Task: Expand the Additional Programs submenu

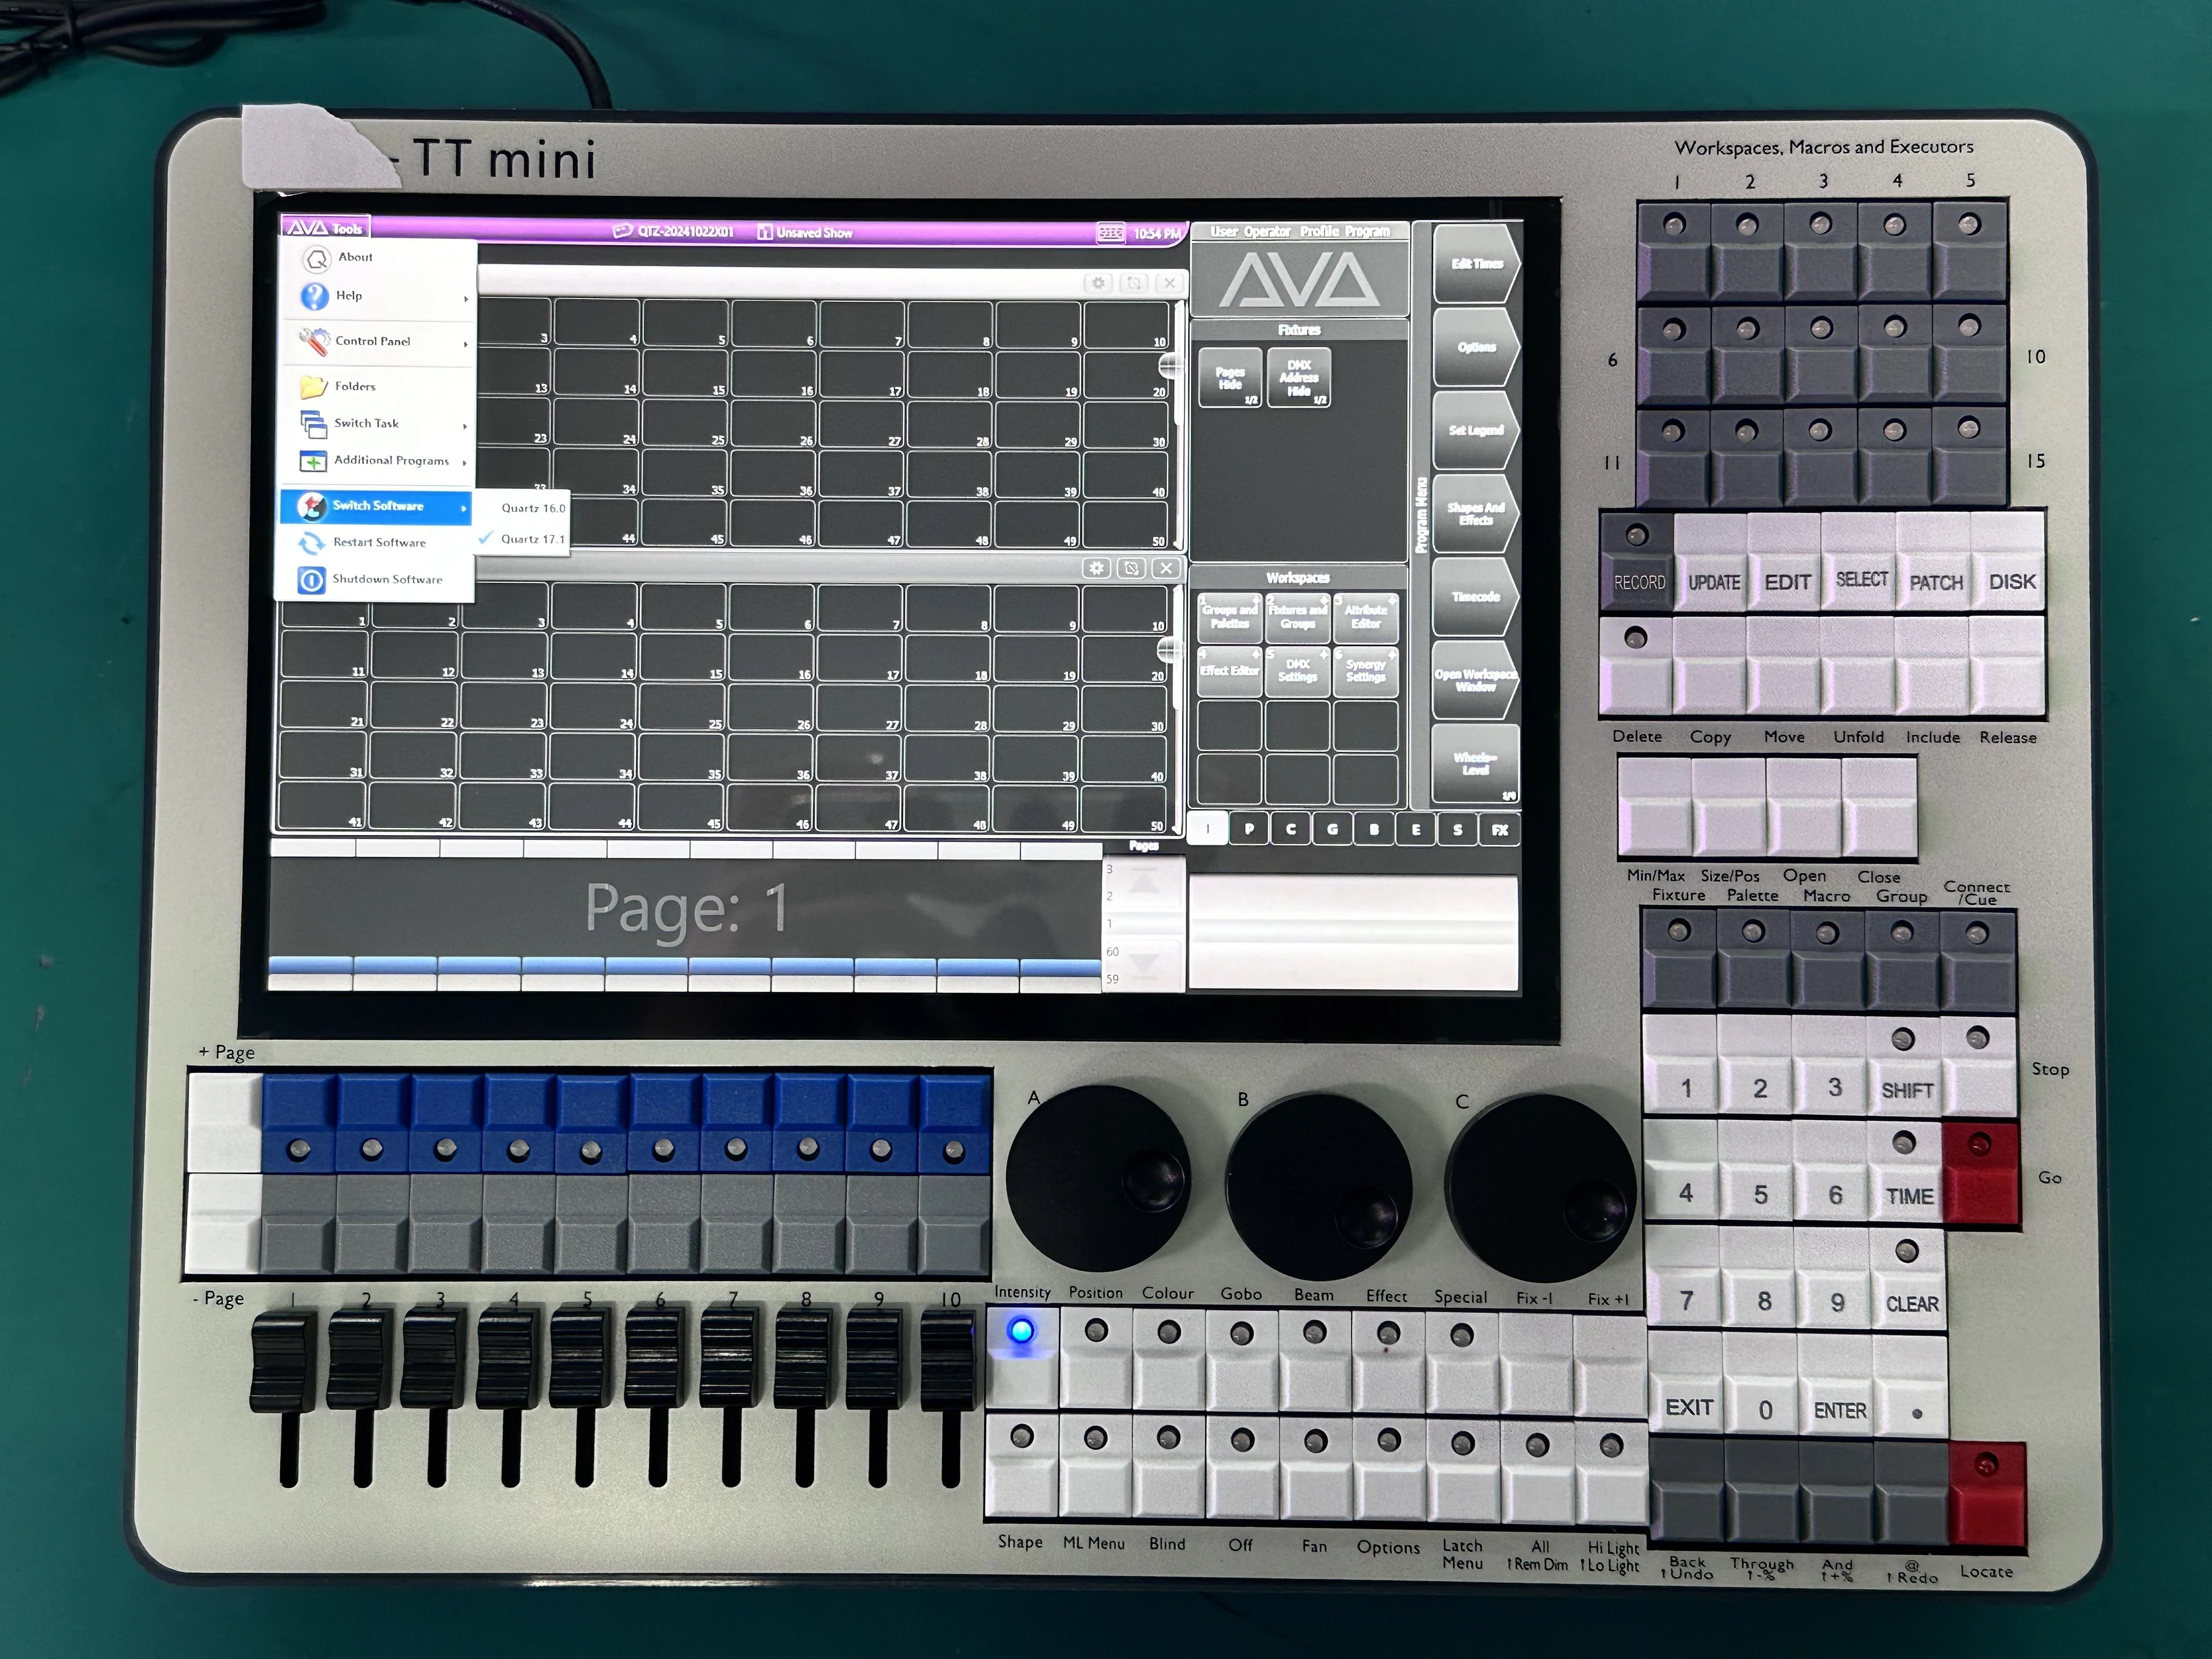Action: (390, 461)
